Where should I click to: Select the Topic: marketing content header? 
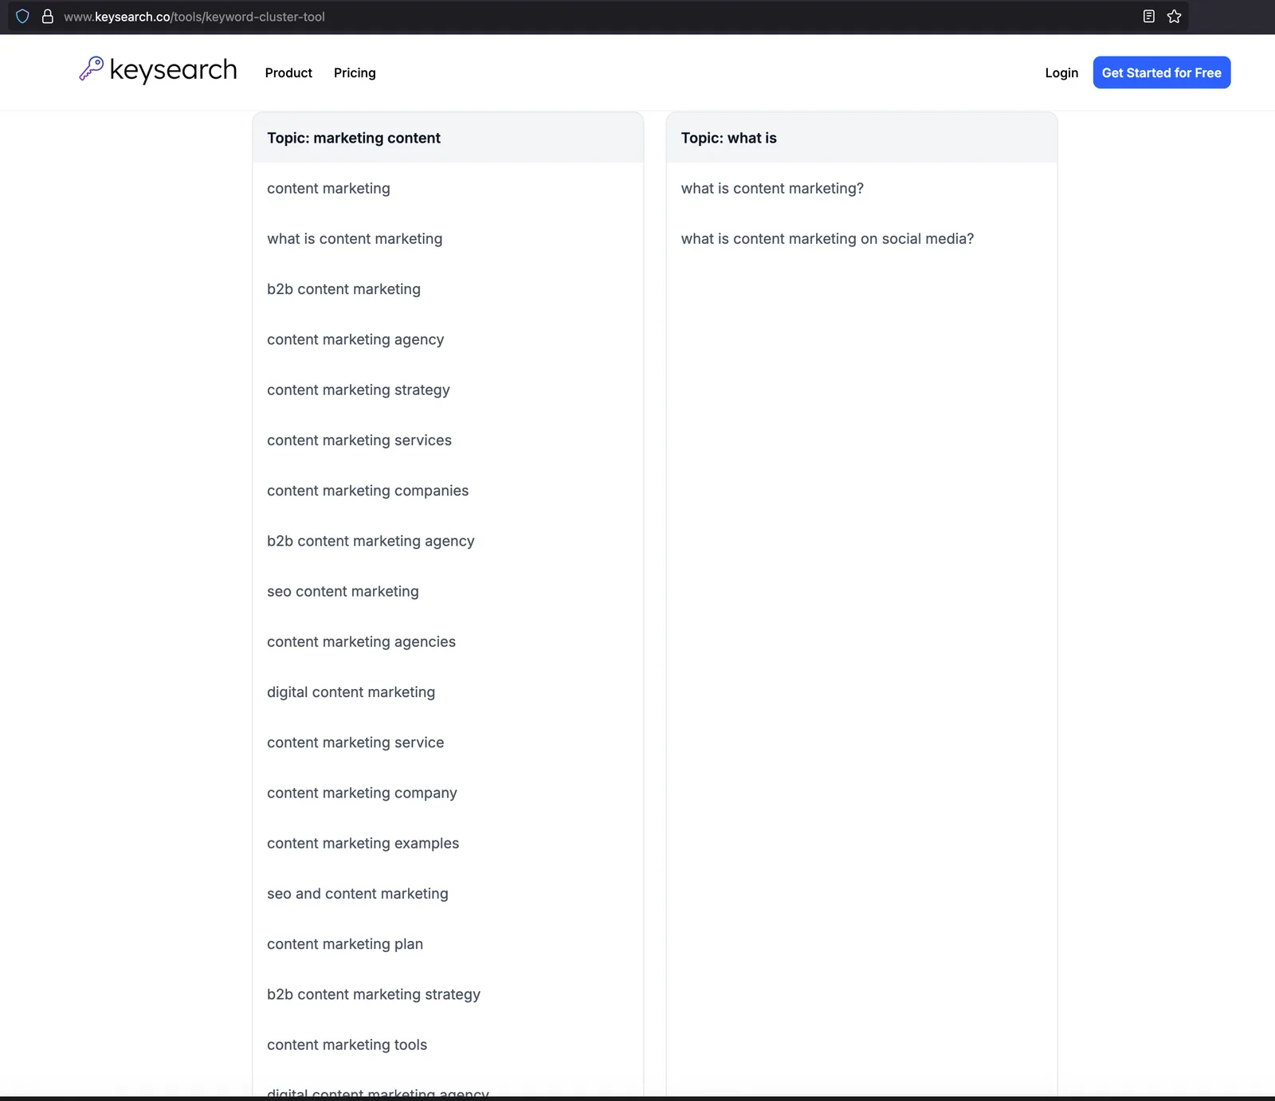pos(448,138)
